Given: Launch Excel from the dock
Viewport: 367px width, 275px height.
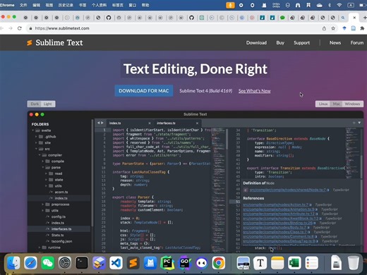Looking at the screenshot, I should [x=294, y=263].
